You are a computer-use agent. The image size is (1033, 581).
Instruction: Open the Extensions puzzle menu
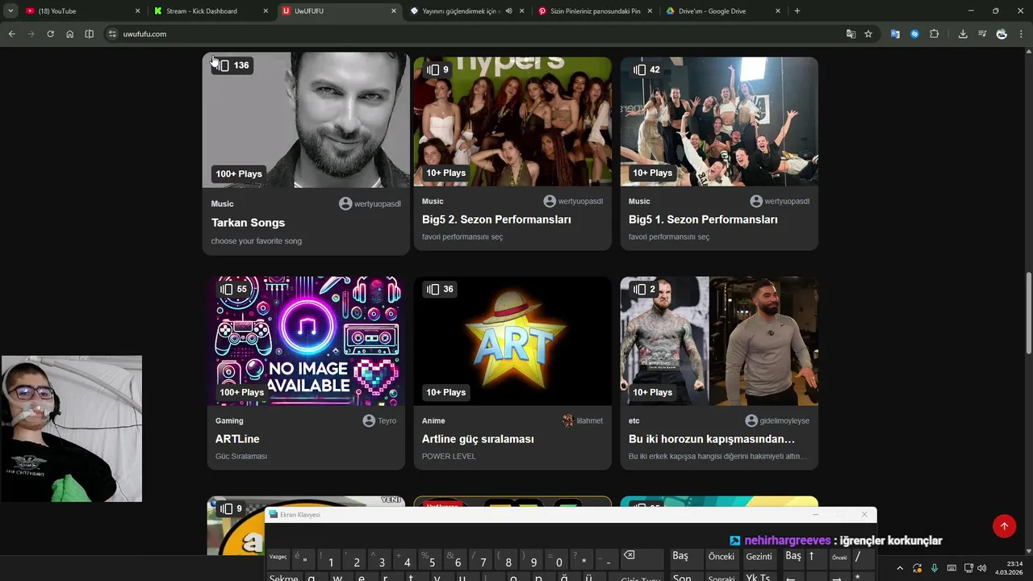(935, 34)
